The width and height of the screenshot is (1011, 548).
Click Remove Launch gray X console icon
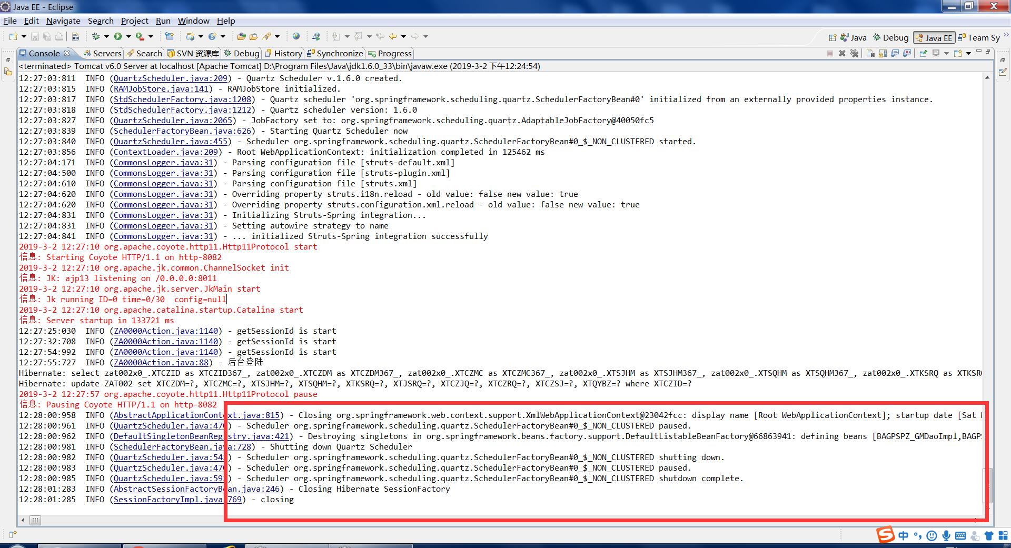[x=842, y=53]
